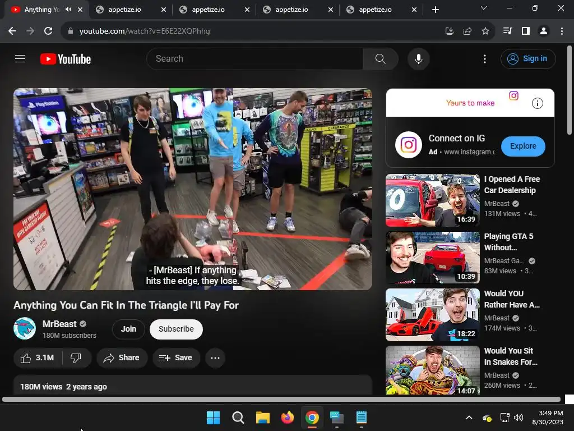Open I Opened A Free Car Dealership thumbnail

click(x=432, y=200)
